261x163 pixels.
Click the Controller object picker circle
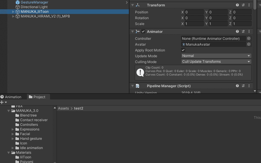(249, 38)
